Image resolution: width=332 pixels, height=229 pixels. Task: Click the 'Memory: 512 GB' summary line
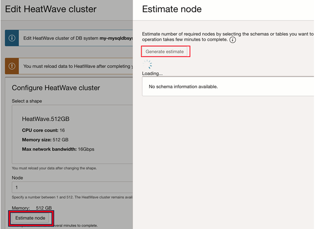(x=32, y=208)
